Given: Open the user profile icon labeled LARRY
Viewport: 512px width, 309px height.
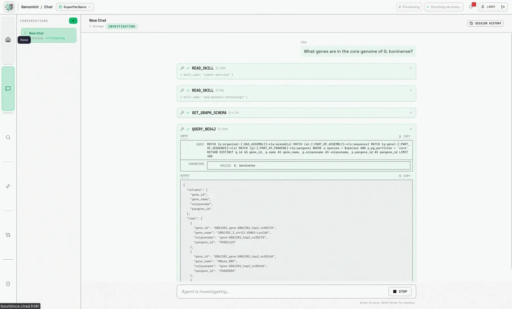Looking at the screenshot, I should (x=483, y=7).
